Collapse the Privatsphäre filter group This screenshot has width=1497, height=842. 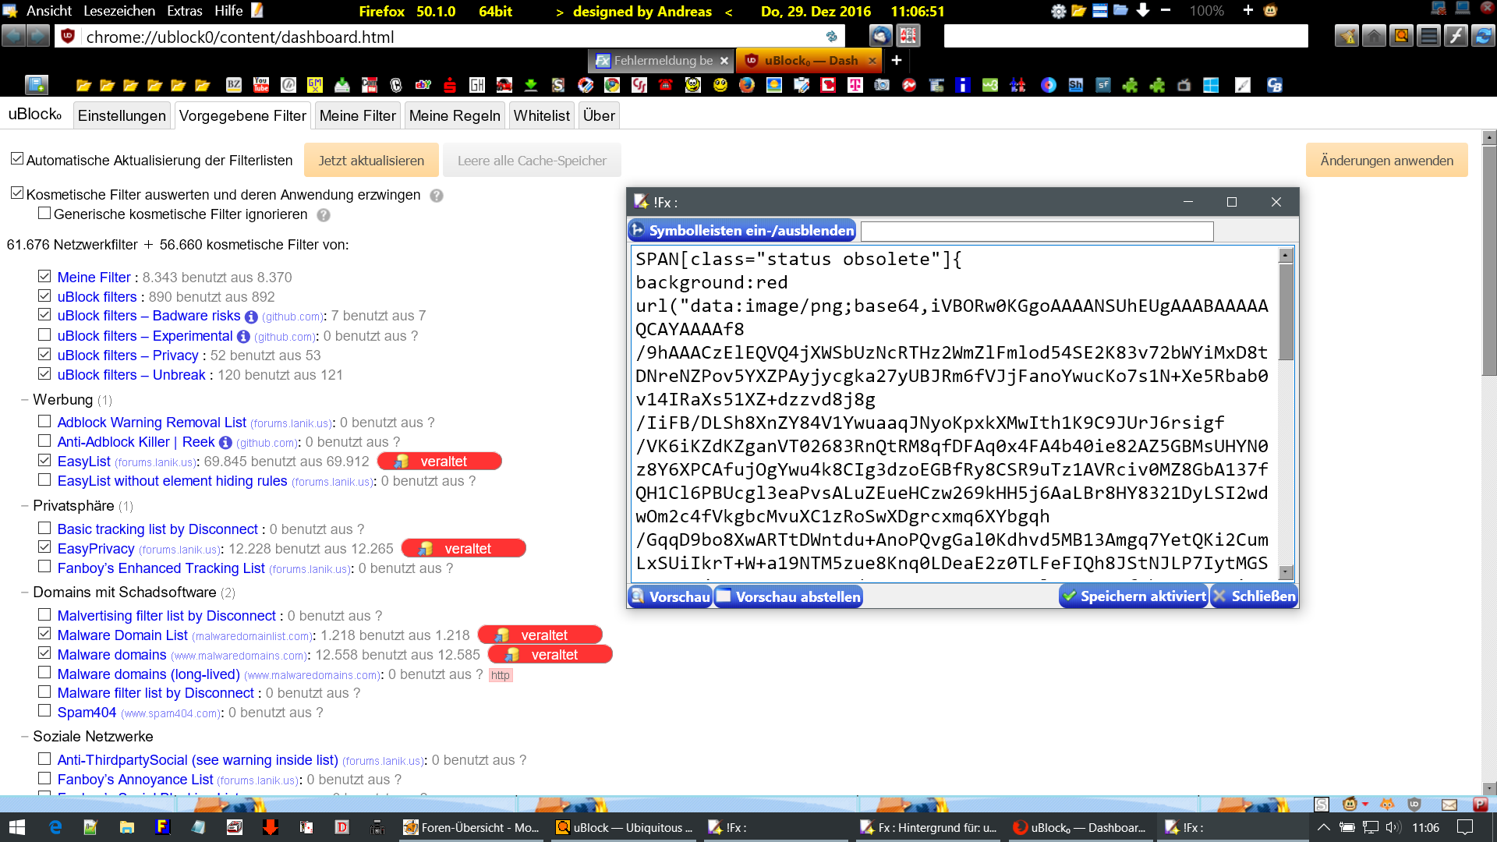[25, 506]
